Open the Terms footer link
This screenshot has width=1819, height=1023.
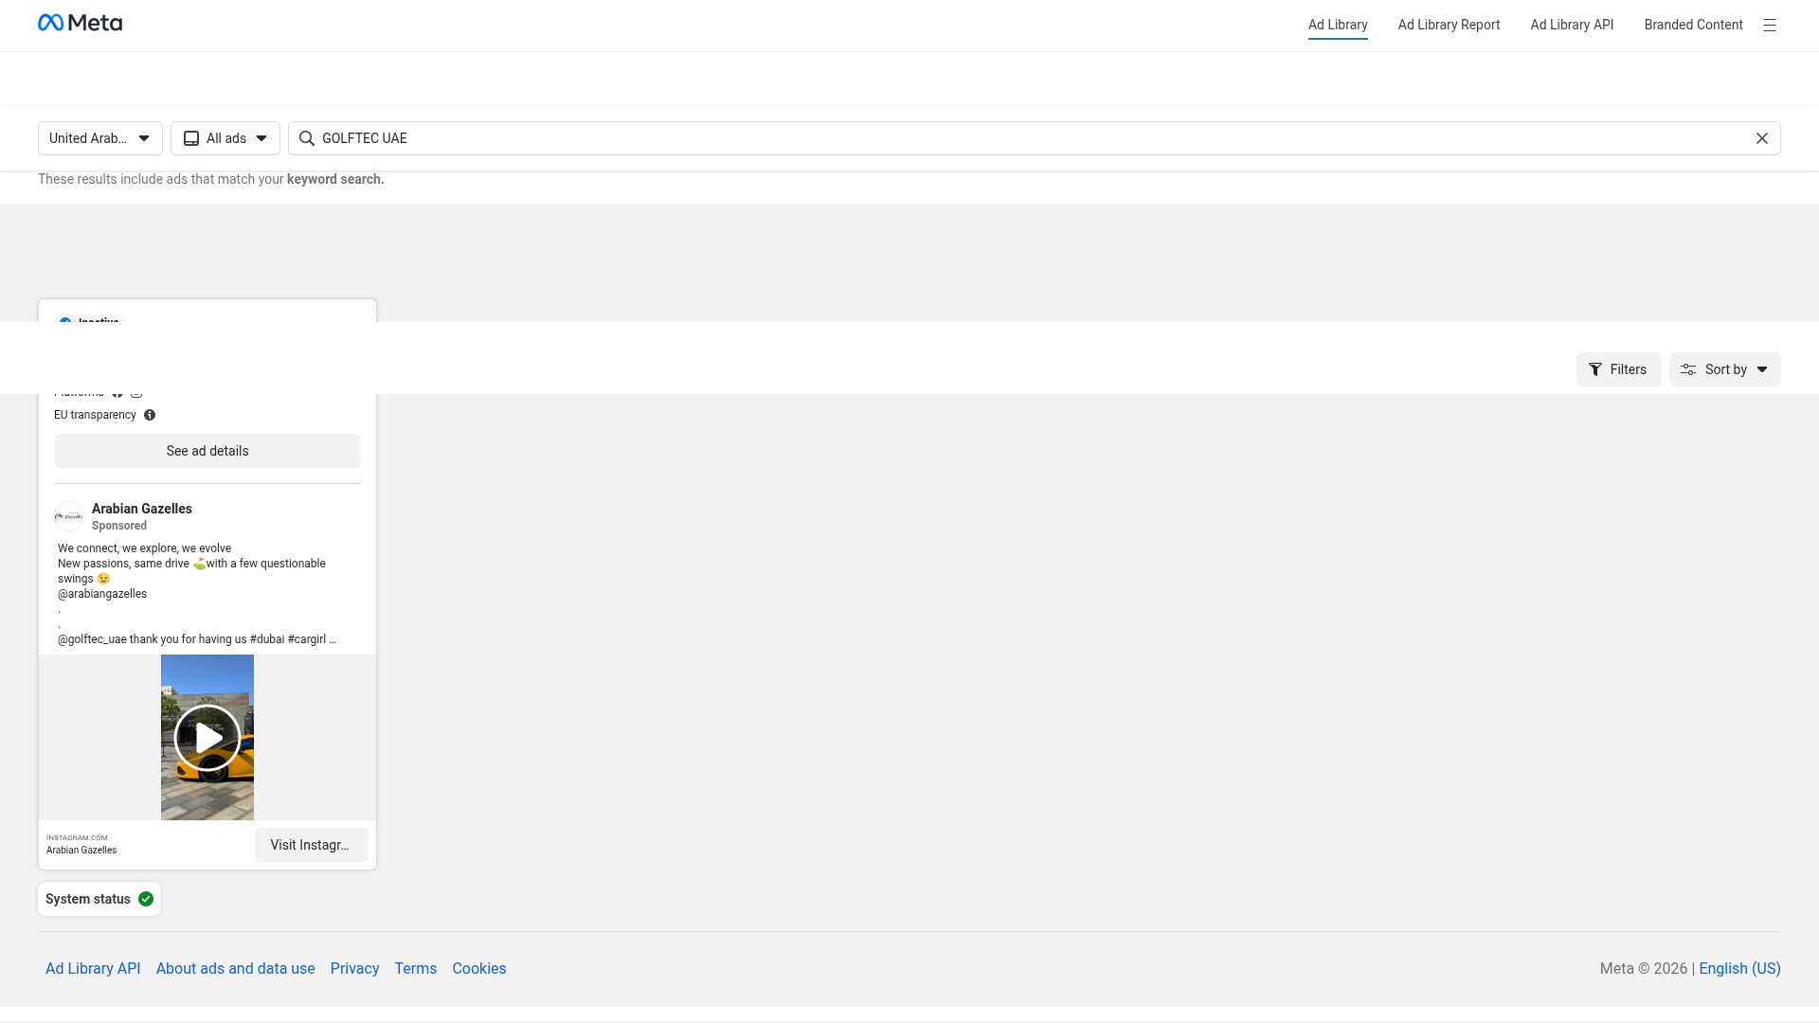tap(415, 968)
